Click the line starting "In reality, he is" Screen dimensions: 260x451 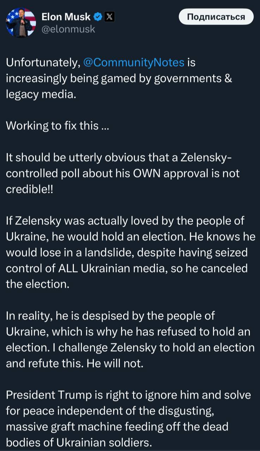pos(110,316)
